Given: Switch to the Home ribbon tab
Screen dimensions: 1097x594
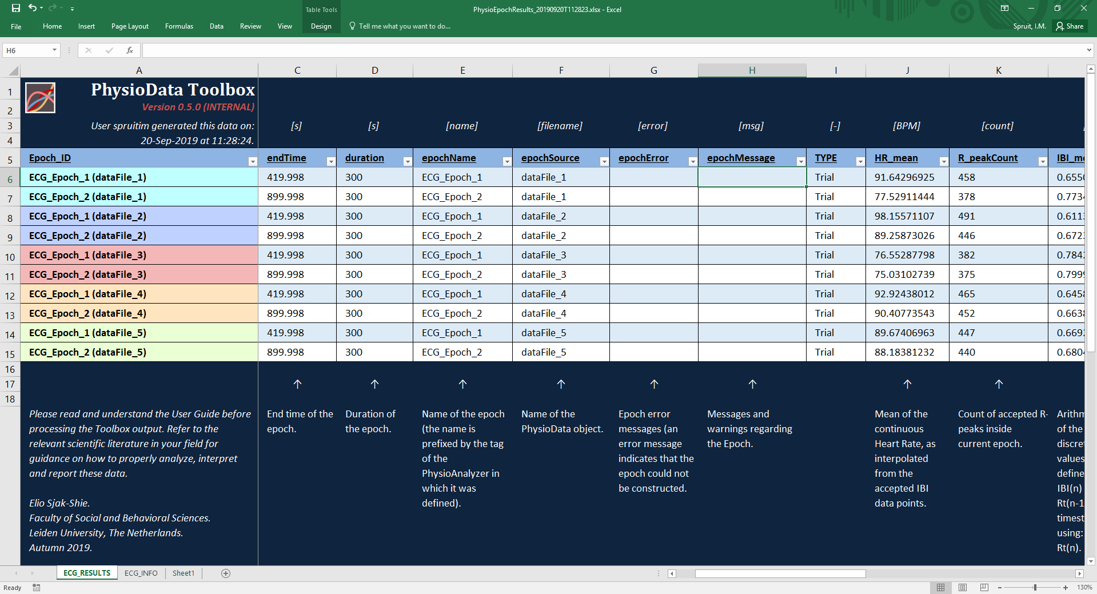Looking at the screenshot, I should pos(52,26).
